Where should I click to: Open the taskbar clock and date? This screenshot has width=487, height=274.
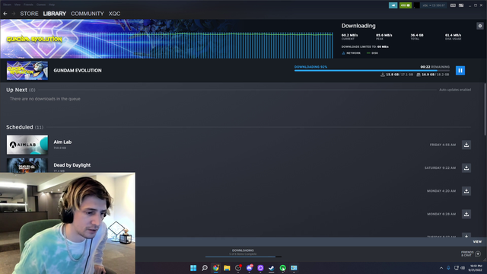(x=476, y=268)
